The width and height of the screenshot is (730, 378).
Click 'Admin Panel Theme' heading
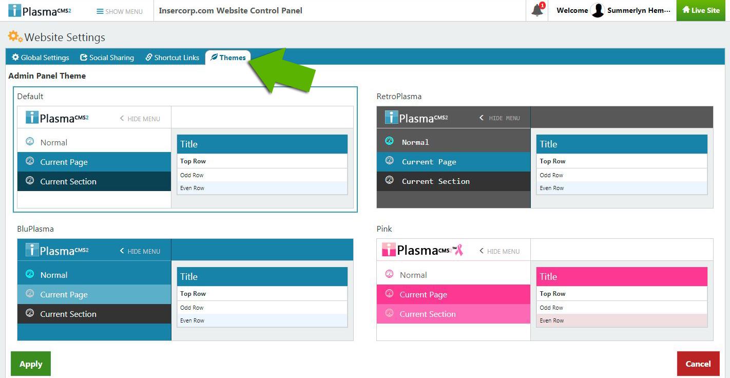coord(47,75)
